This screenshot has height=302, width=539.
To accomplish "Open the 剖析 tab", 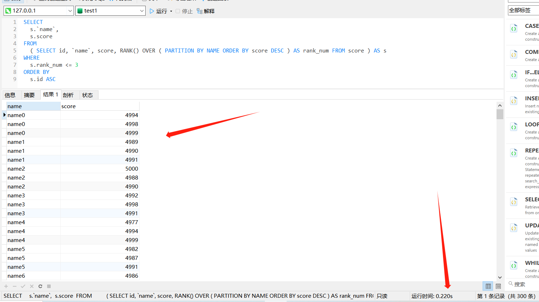I will pyautogui.click(x=68, y=95).
